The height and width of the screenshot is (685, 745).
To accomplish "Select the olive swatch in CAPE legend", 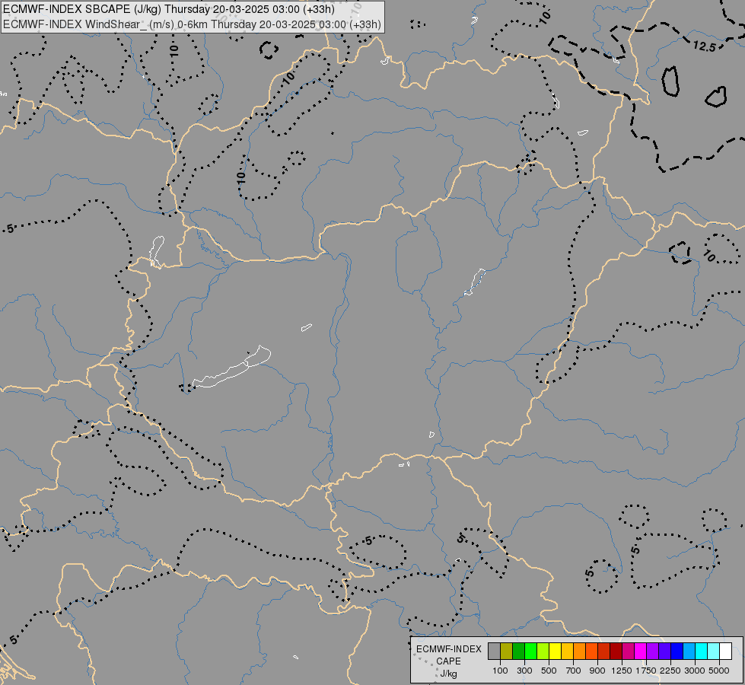I will 507,651.
